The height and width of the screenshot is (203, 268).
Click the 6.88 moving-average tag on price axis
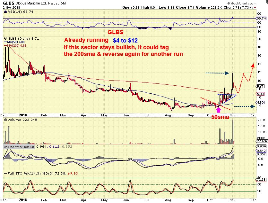click(x=260, y=94)
